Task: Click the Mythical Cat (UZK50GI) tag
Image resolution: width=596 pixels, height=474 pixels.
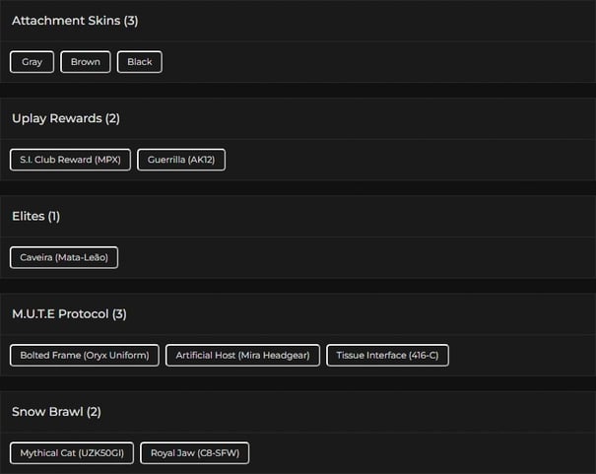Action: pos(71,453)
